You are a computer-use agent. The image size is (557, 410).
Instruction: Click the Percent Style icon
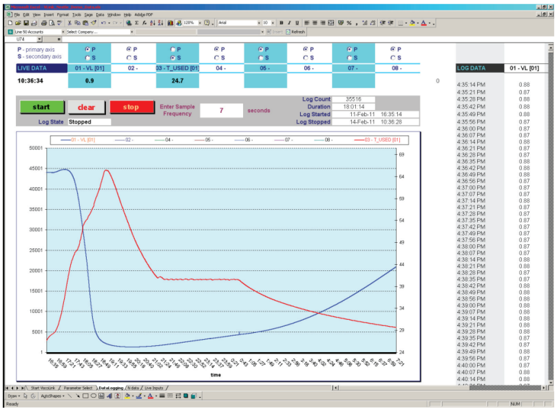[x=349, y=23]
